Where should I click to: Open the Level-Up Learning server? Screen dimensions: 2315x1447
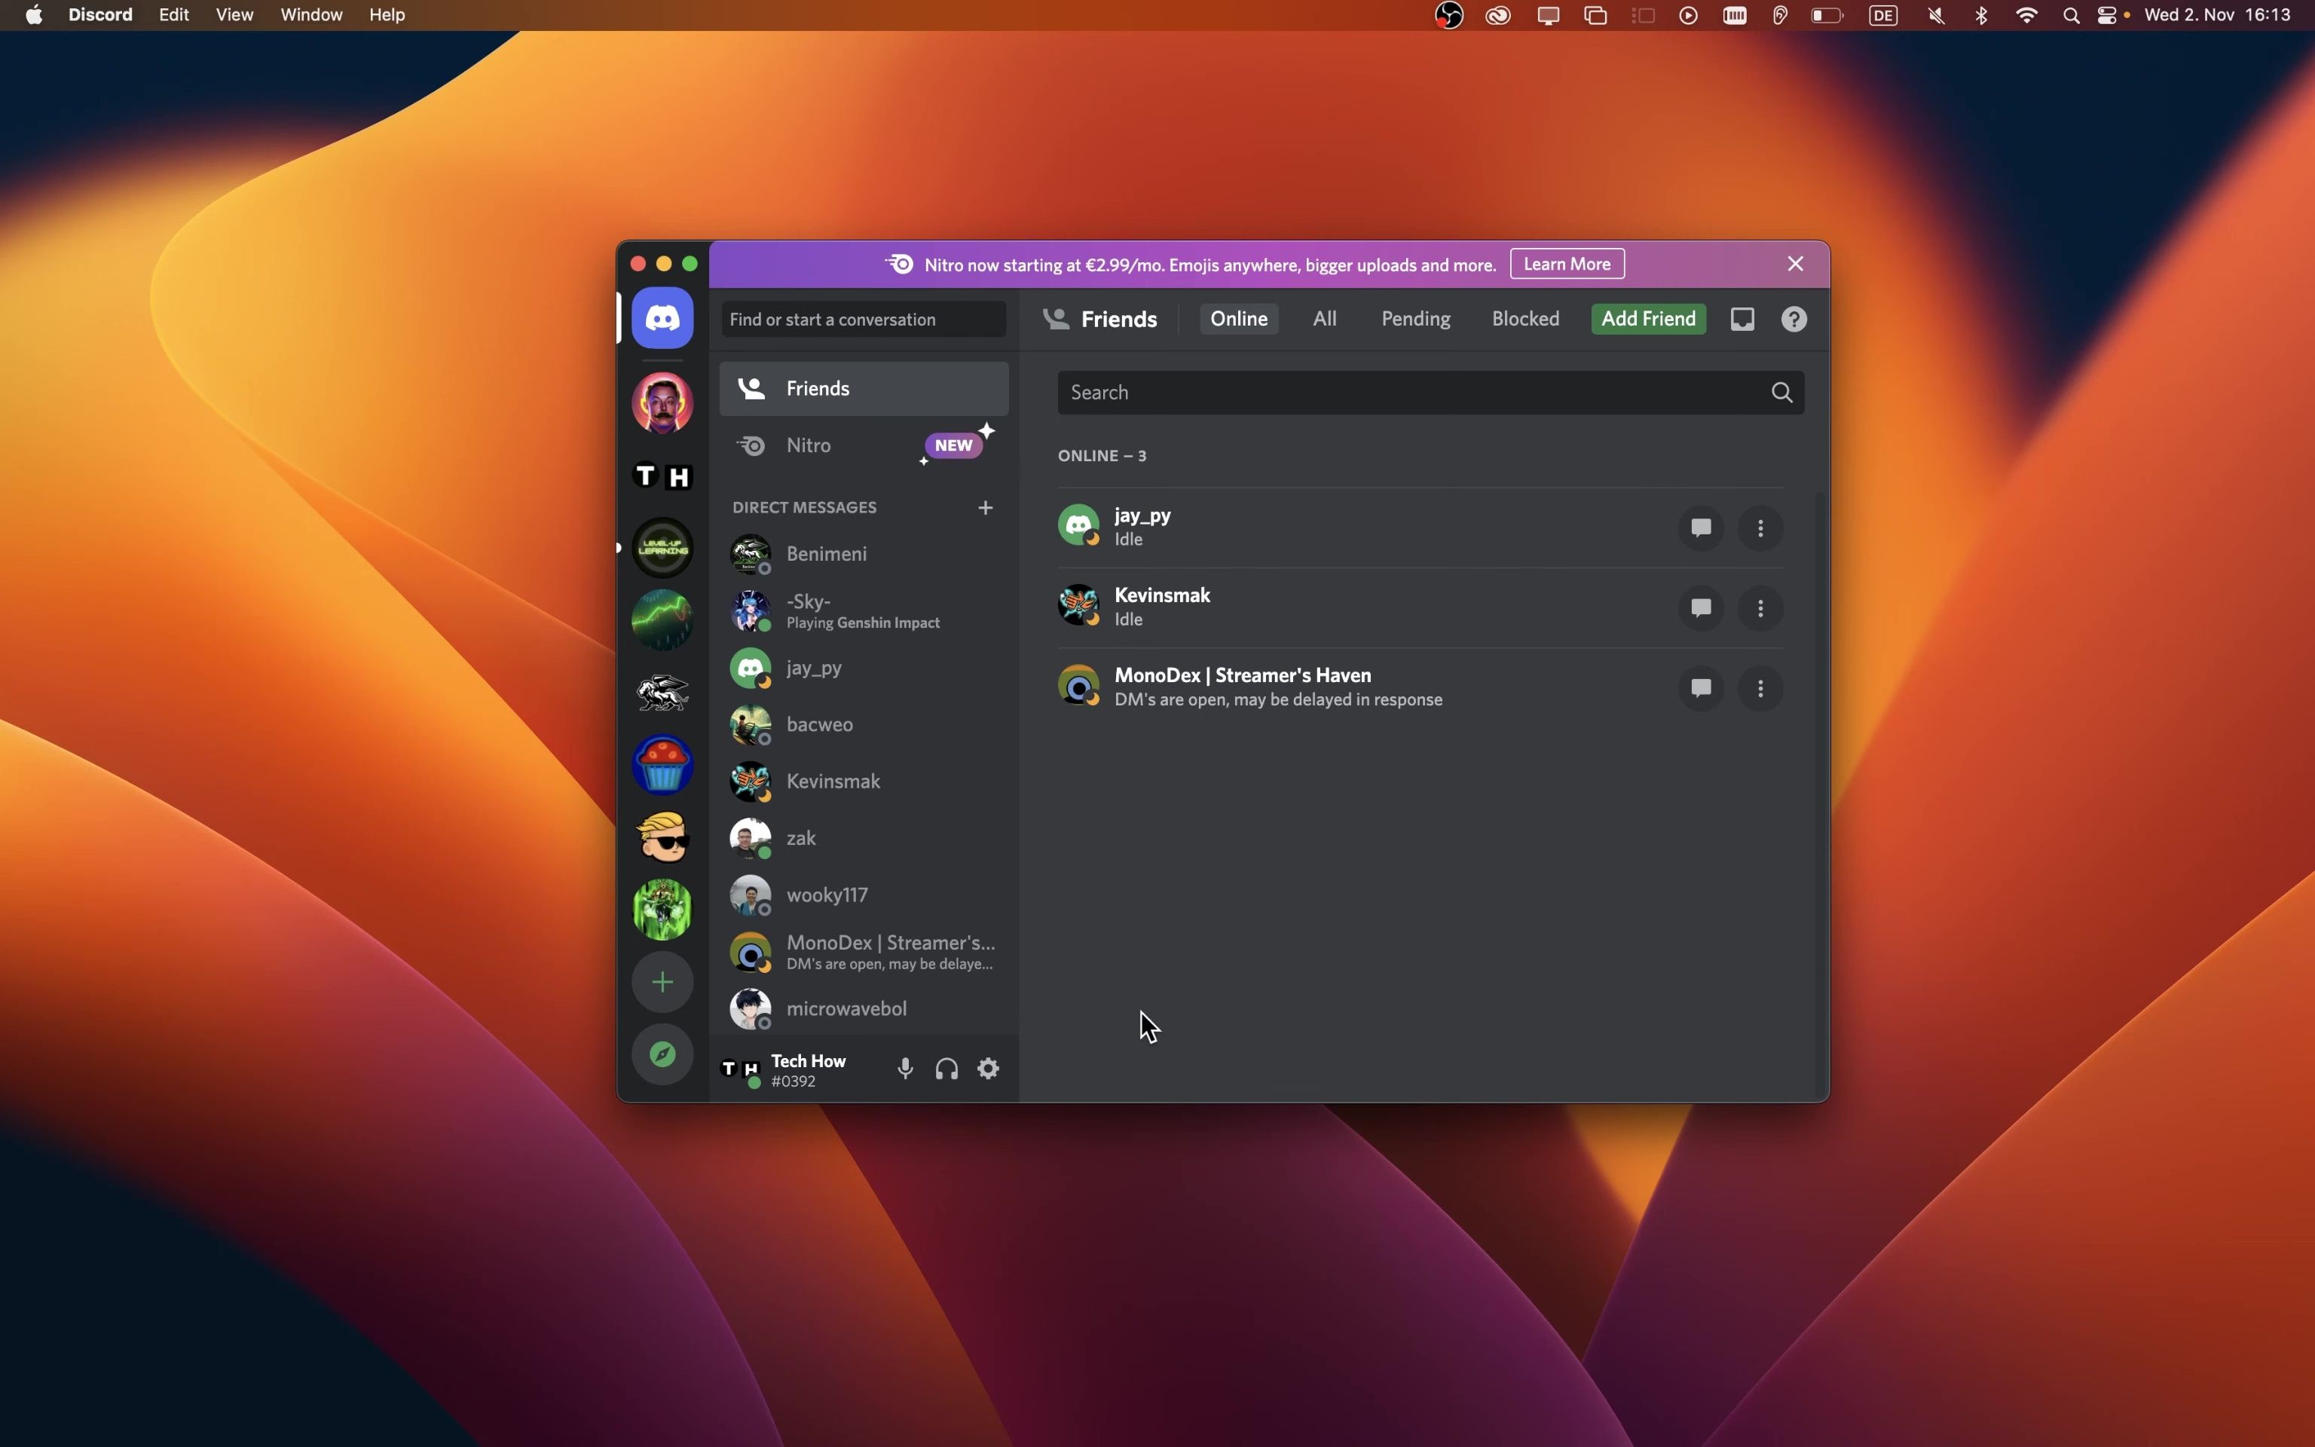tap(662, 547)
